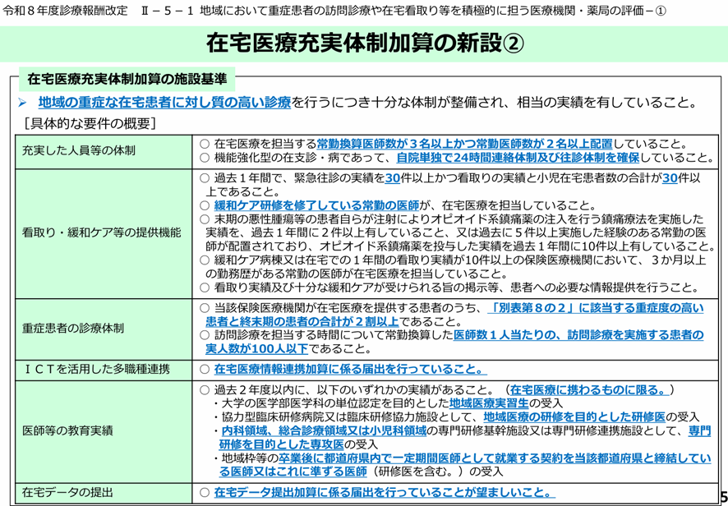Open the 在宅データ提出加算に係る届出 link
The height and width of the screenshot is (506, 728).
(382, 493)
